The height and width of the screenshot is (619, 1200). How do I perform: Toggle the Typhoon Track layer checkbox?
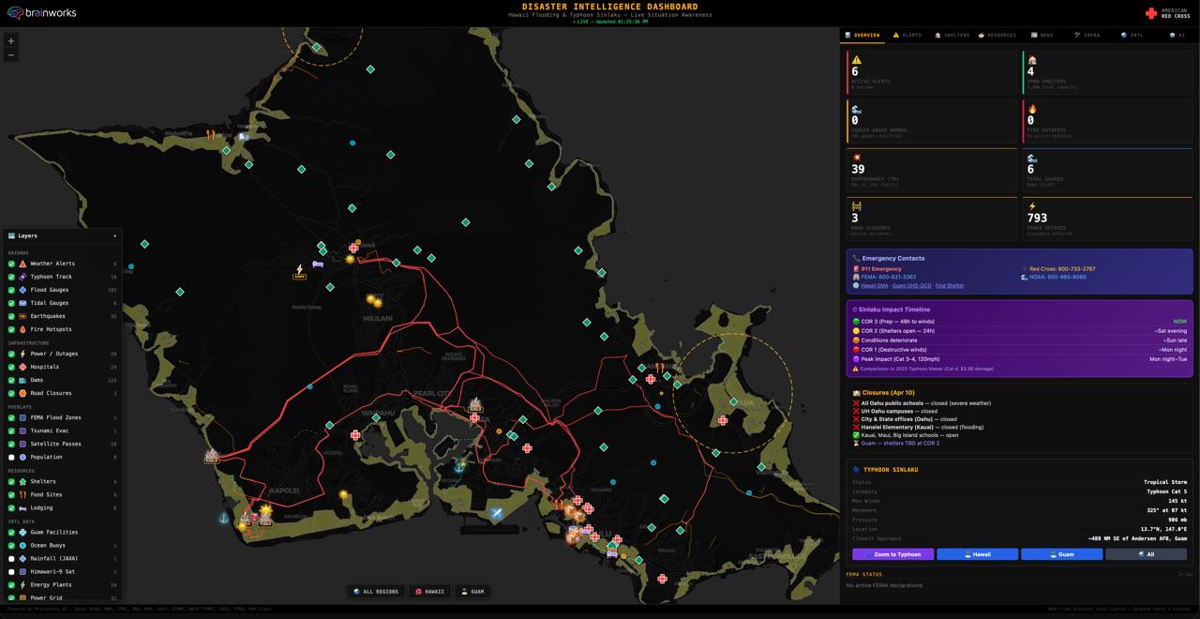pos(12,278)
